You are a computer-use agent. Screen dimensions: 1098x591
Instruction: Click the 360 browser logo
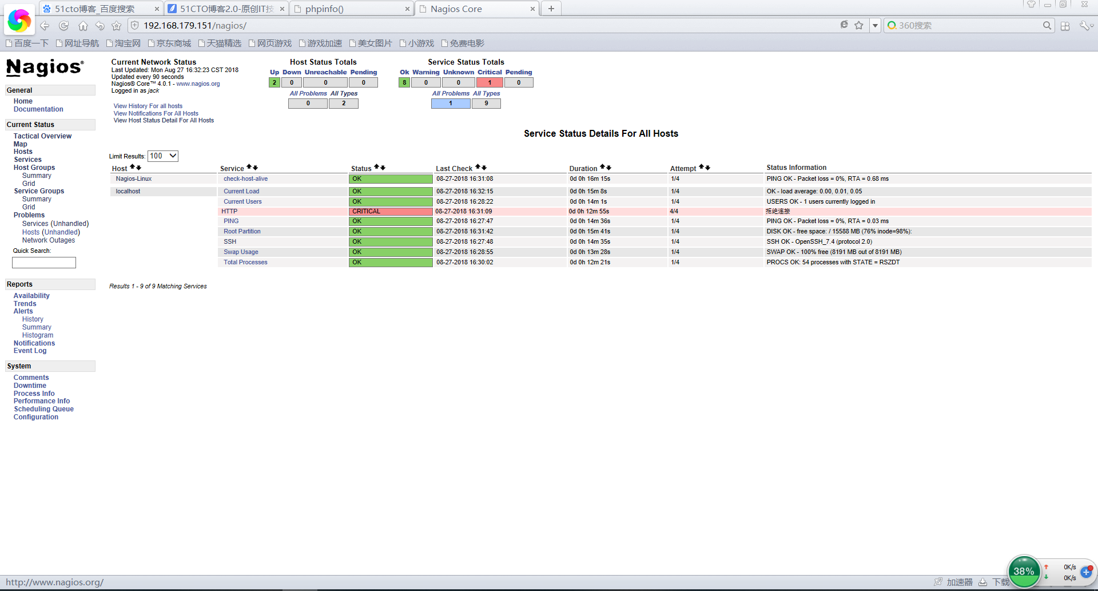pyautogui.click(x=19, y=21)
